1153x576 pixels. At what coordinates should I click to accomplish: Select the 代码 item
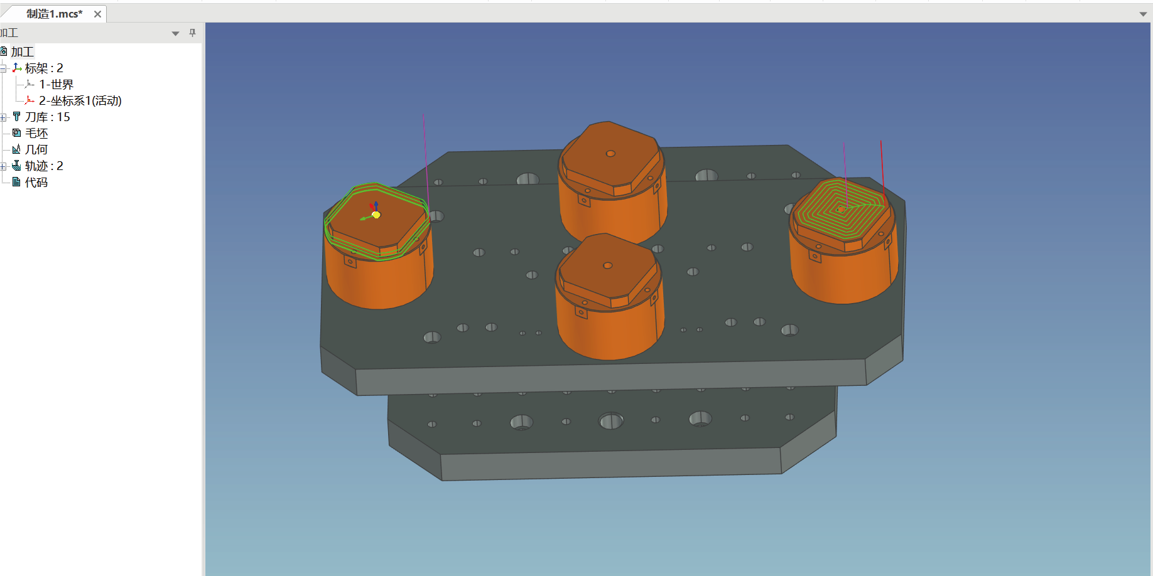click(36, 182)
